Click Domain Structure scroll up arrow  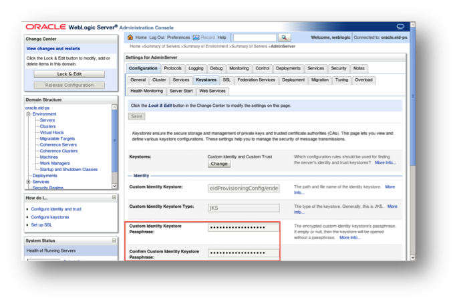click(114, 107)
